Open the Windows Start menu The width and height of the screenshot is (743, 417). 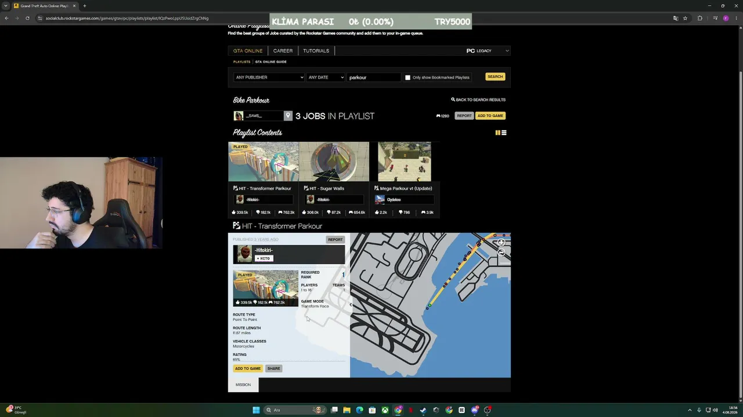tap(256, 410)
